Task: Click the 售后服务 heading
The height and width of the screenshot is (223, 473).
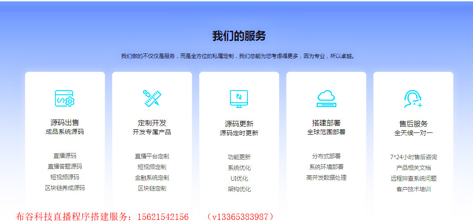Action: 413,124
